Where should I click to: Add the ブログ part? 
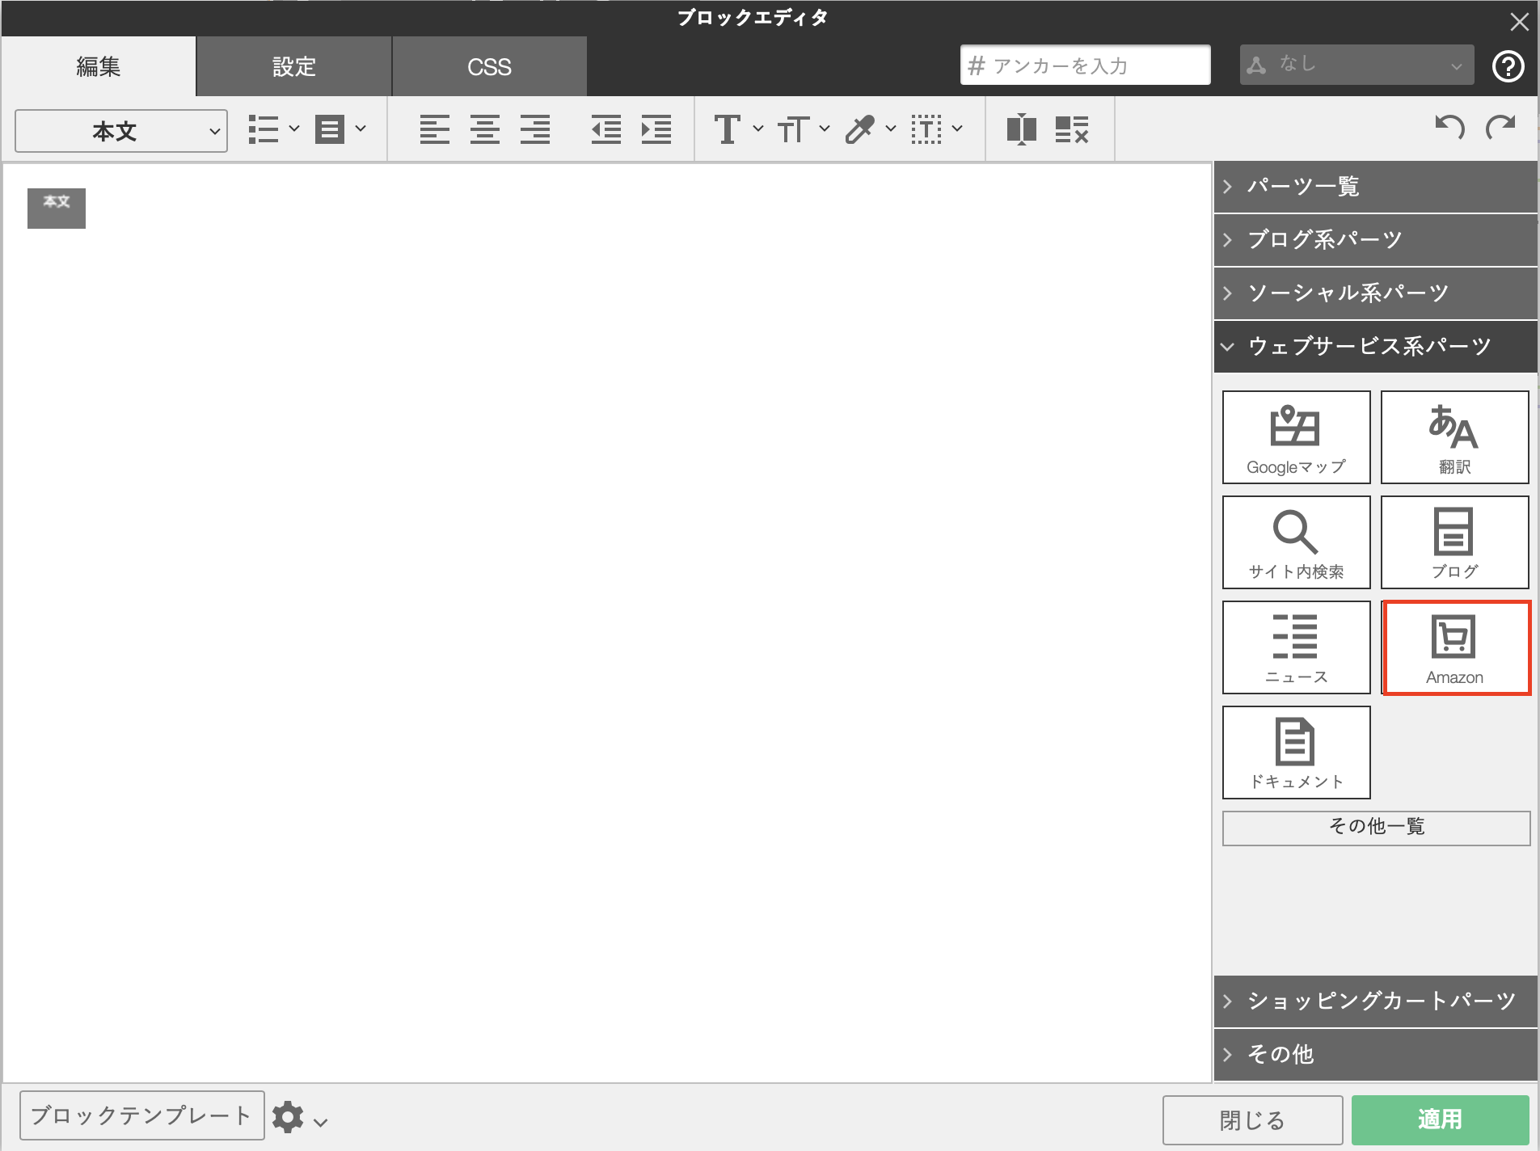[x=1454, y=542]
